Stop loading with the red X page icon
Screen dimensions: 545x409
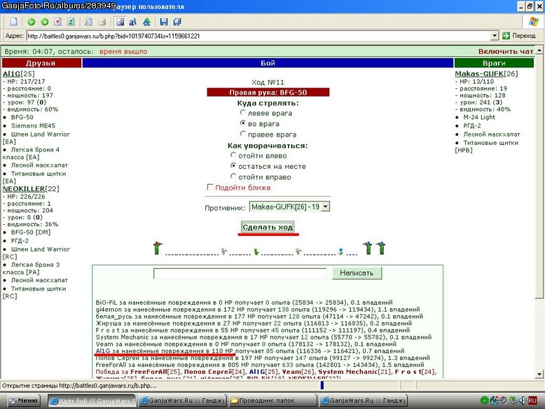click(57, 22)
